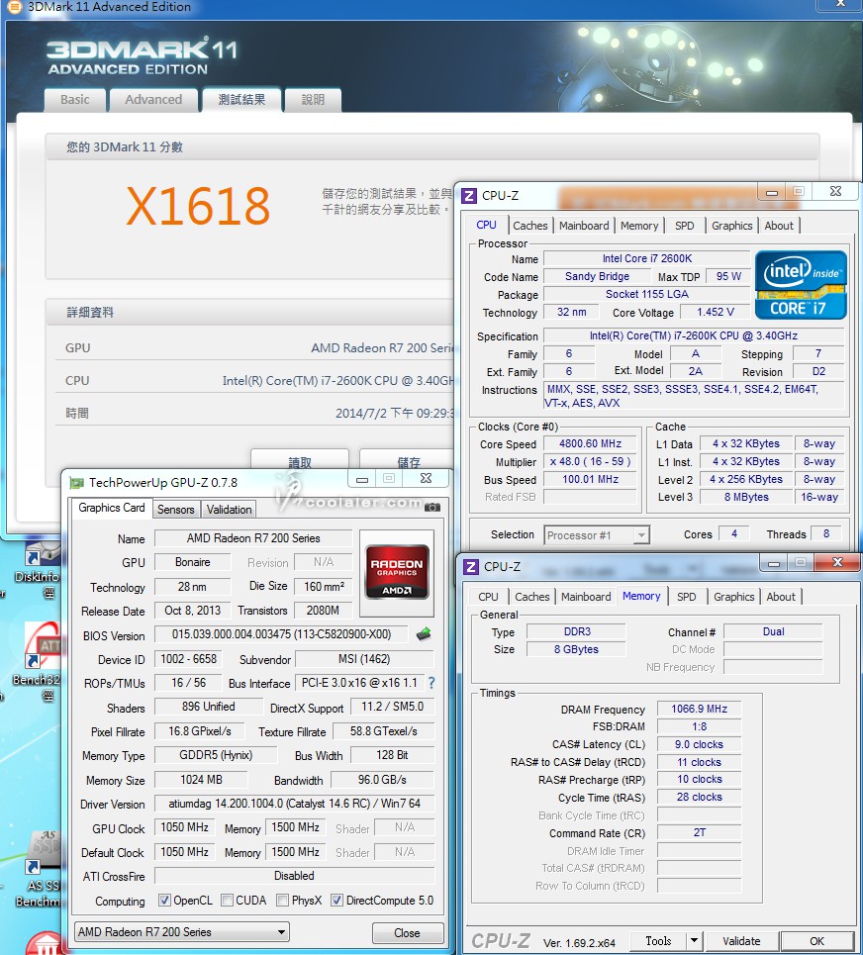Open Caches tab in the CPU-Z memory window
The width and height of the screenshot is (863, 955).
(532, 597)
